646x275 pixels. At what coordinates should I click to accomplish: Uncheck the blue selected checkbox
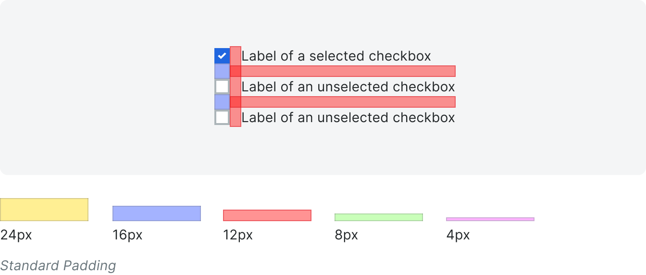pyautogui.click(x=222, y=56)
